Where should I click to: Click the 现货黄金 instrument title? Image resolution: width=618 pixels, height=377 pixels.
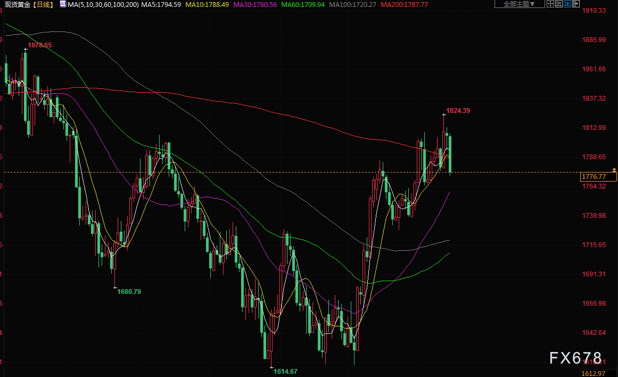18,5
